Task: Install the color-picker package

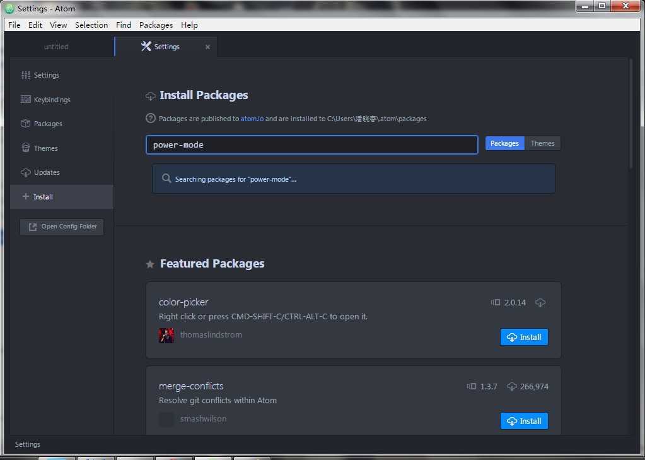Action: (x=524, y=337)
